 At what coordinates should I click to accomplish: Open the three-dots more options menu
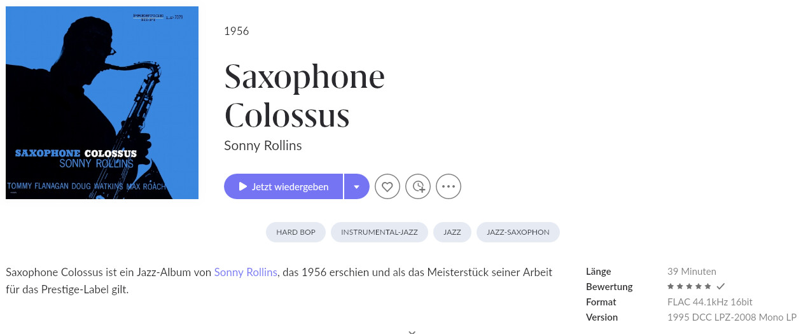point(449,186)
